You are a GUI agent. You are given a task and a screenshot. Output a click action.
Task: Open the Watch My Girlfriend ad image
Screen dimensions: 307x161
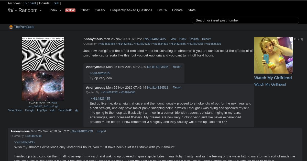tap(273, 55)
